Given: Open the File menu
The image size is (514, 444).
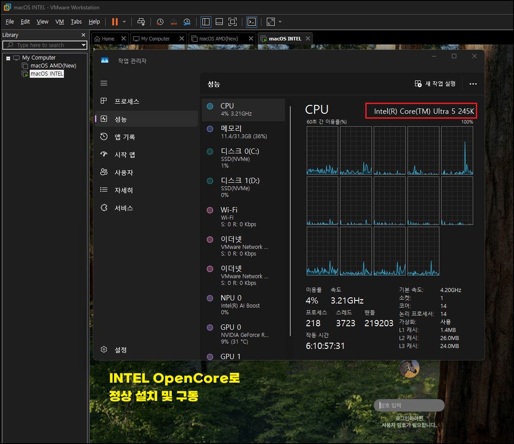Looking at the screenshot, I should coord(10,22).
